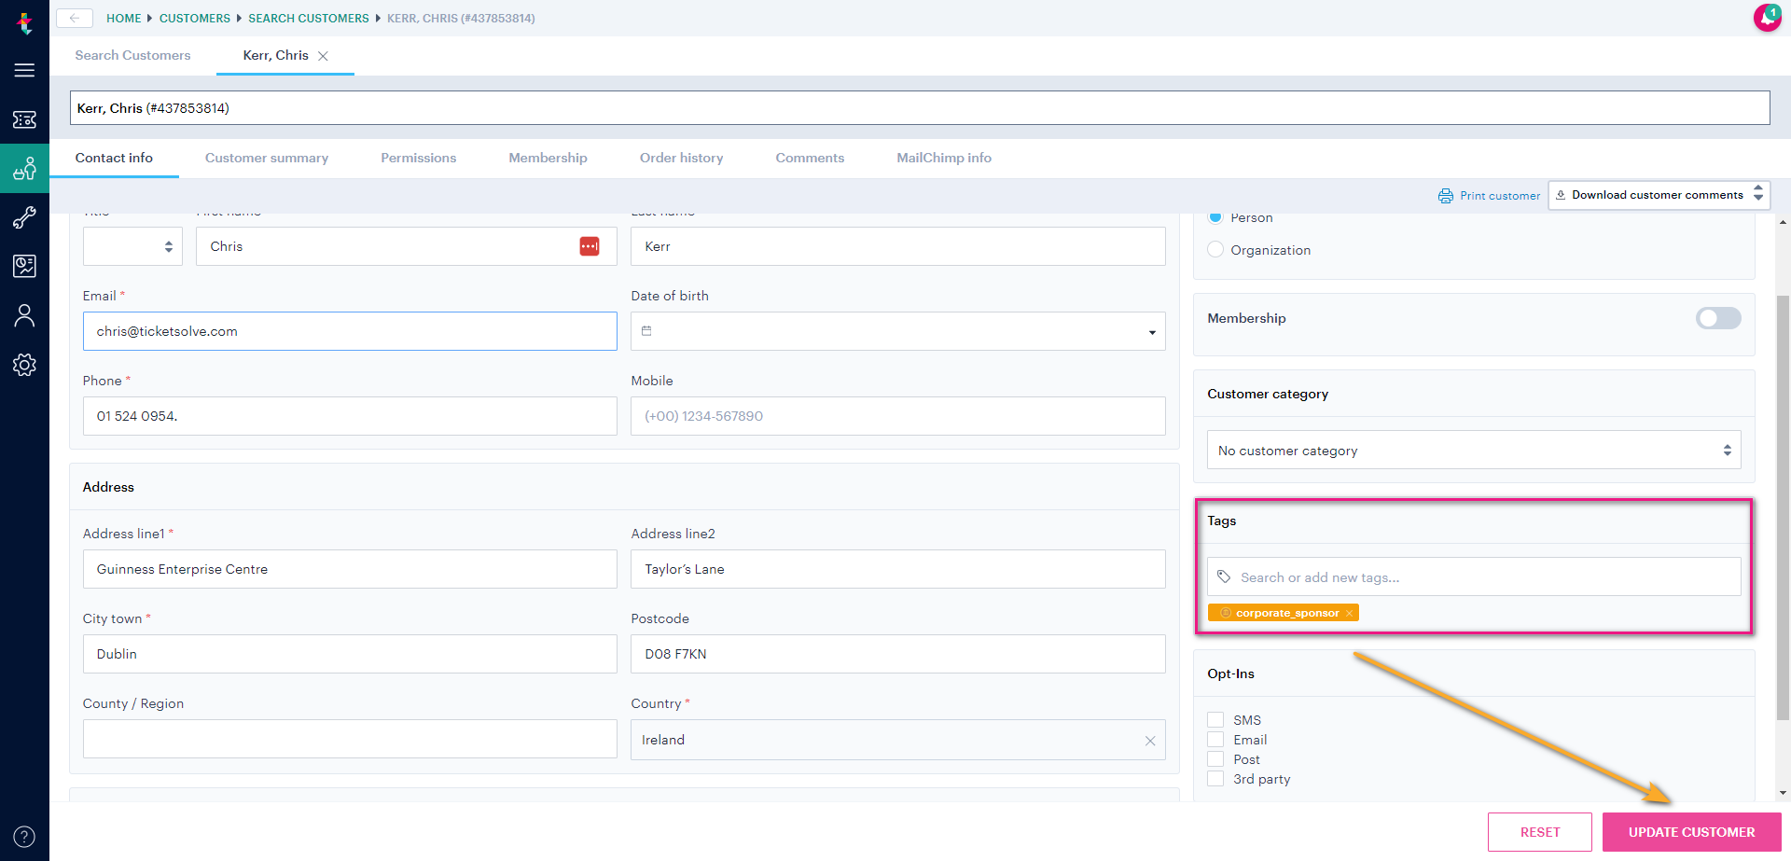Switch to Order history tab
This screenshot has width=1791, height=861.
(x=682, y=158)
